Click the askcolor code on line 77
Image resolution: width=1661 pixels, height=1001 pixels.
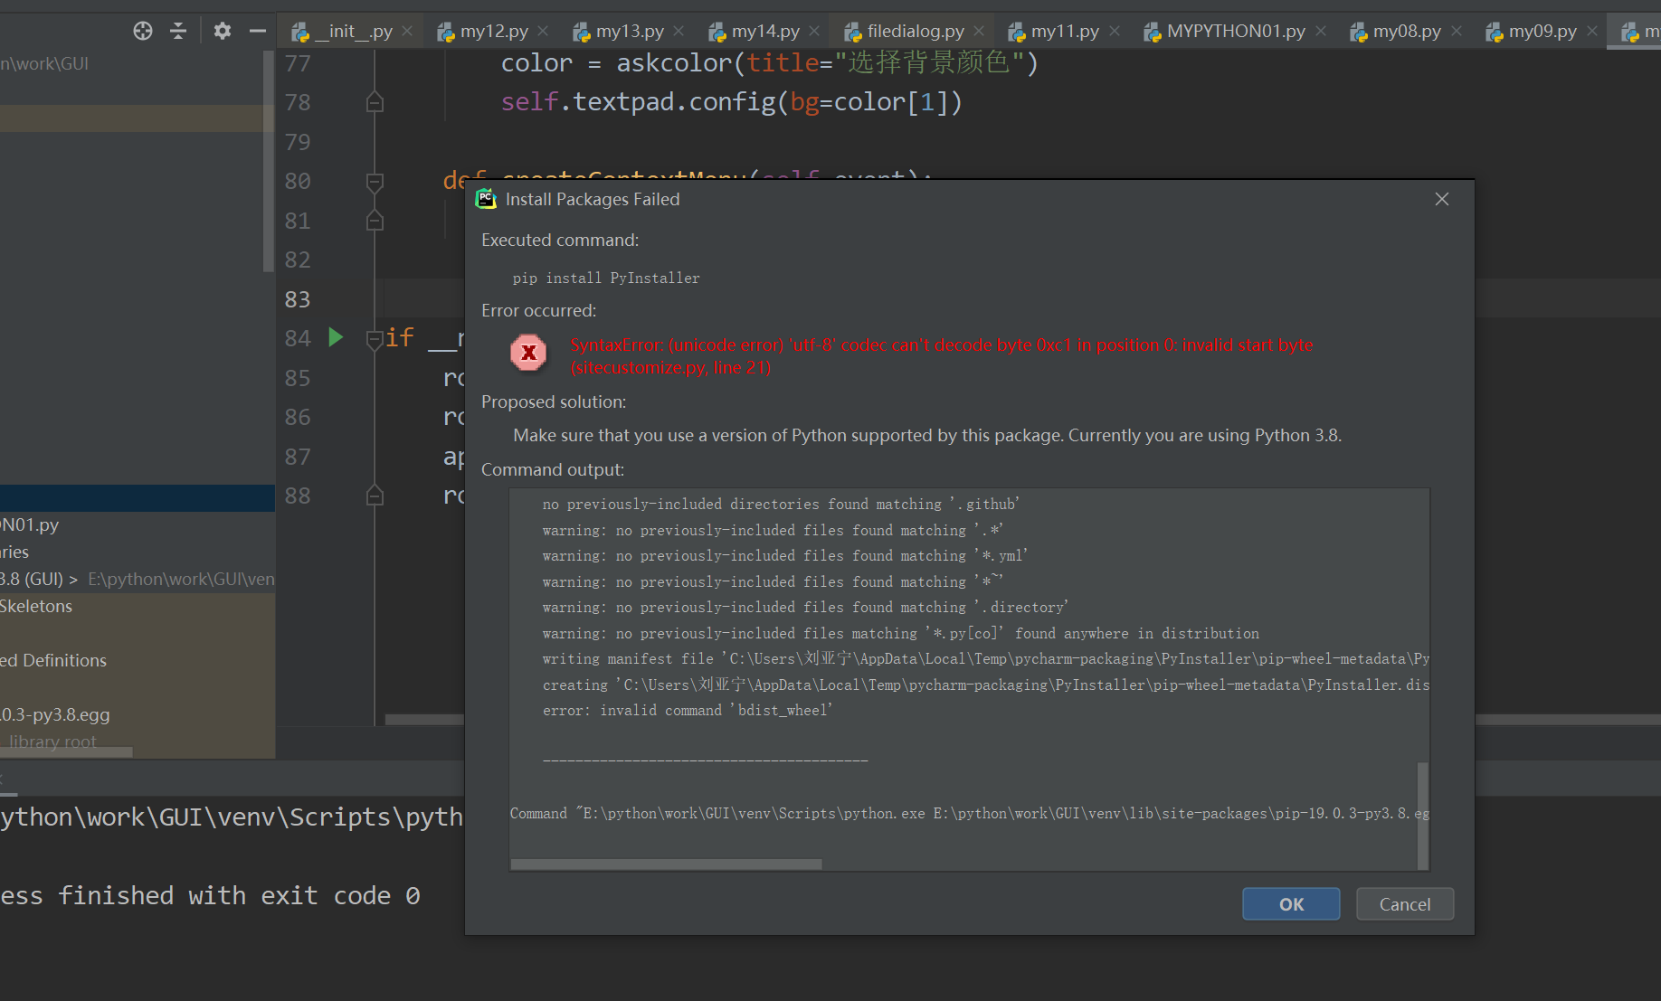769,62
